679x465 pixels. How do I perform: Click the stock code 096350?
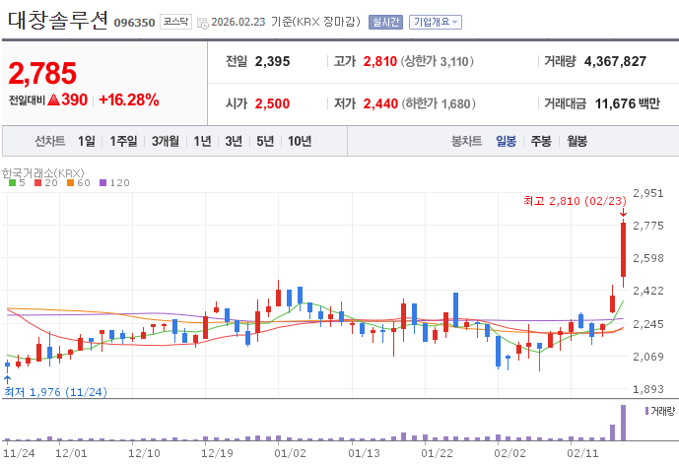click(134, 23)
